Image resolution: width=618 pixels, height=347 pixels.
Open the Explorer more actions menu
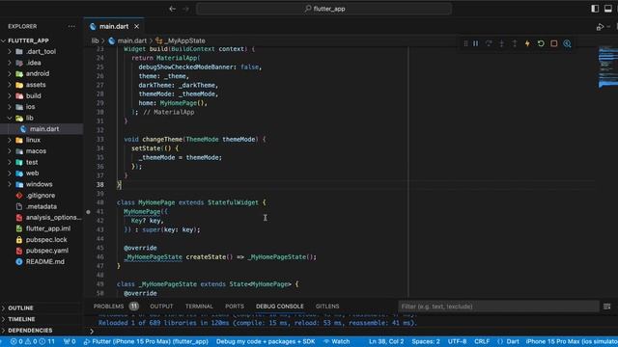click(x=71, y=26)
